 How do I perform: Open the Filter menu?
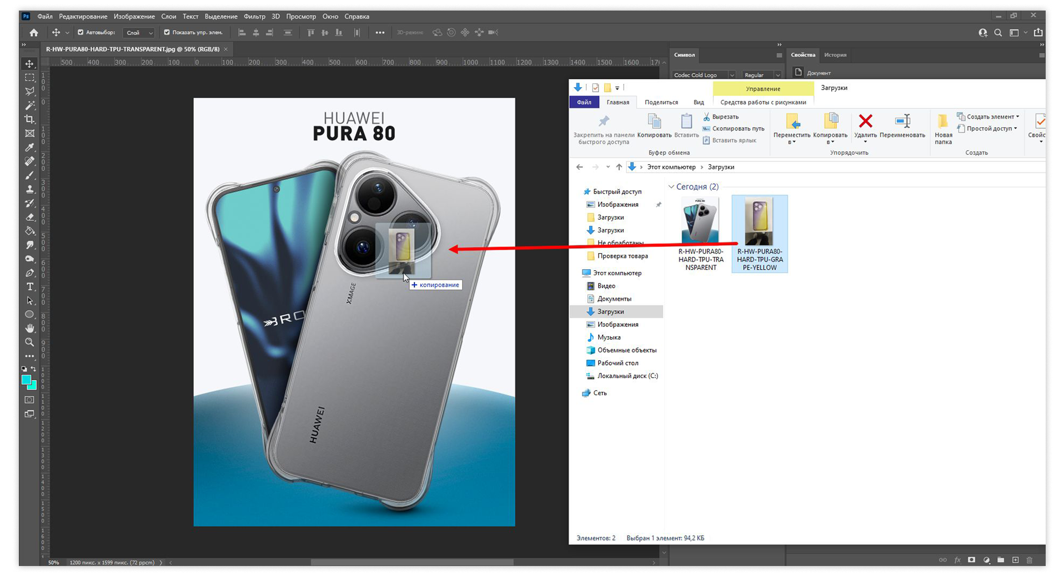click(x=254, y=17)
